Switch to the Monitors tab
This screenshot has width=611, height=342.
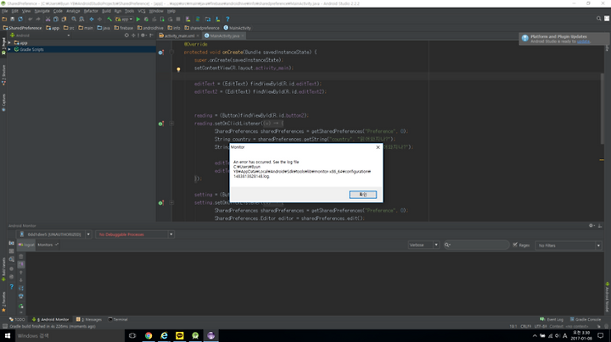(48, 245)
